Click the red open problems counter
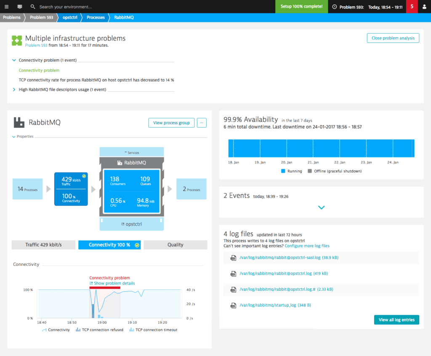Screen dimensions: 431x356 412,7
